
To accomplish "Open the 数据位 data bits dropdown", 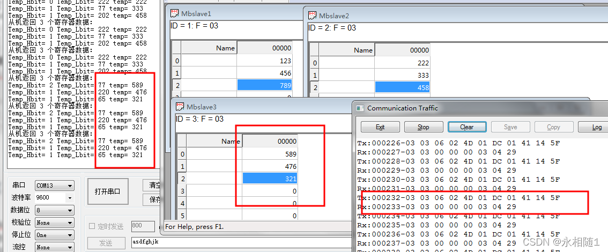I will (54, 210).
